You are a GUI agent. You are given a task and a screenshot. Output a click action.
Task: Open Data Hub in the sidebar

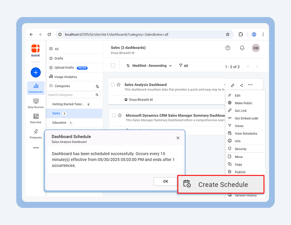tap(36, 118)
